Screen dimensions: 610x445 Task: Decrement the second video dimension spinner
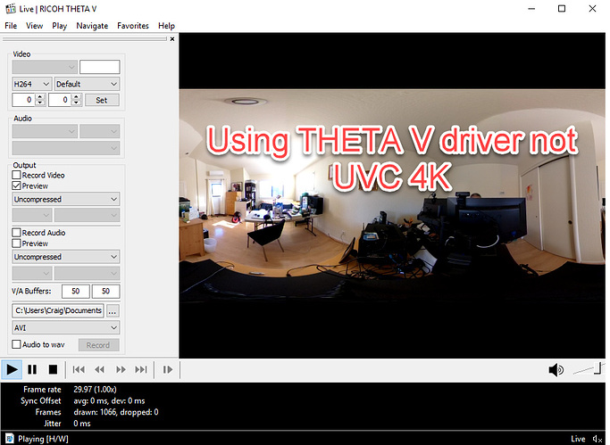[x=77, y=103]
